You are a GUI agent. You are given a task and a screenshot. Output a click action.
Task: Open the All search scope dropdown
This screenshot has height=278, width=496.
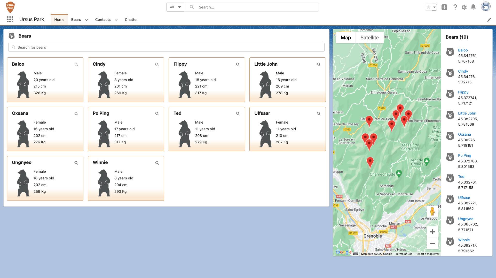coord(175,7)
